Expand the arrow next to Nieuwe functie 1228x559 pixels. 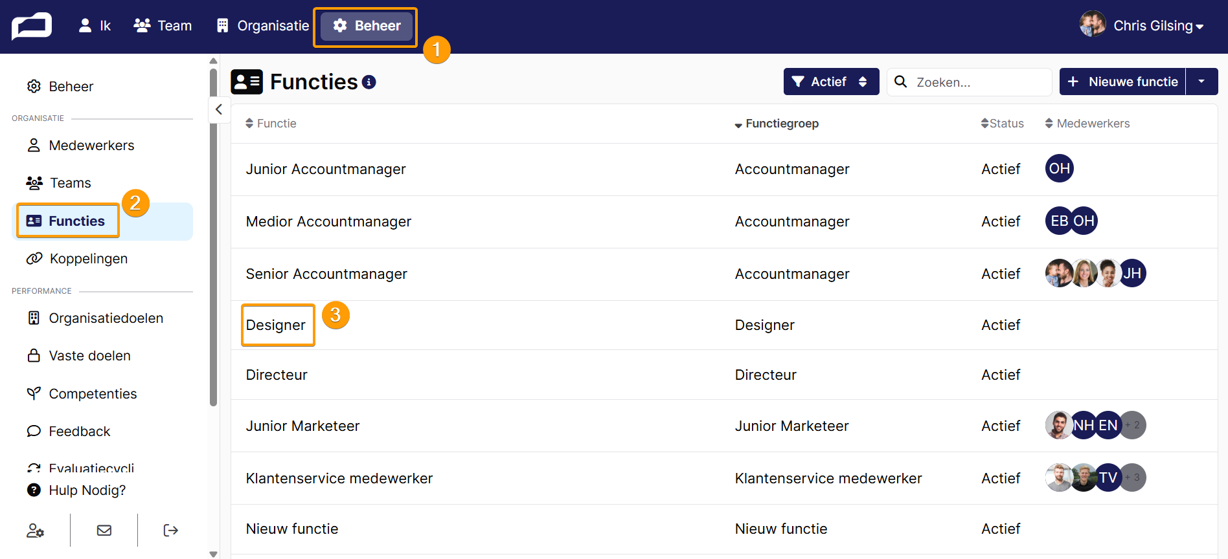coord(1201,82)
